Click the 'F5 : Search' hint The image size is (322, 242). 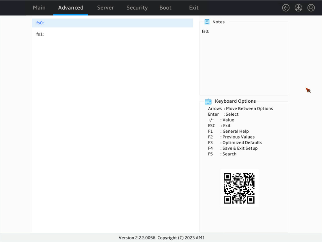tap(222, 154)
